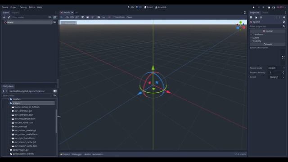The width and height of the screenshot is (288, 162).
Task: Select the Rotate mode tool
Action: click(x=72, y=17)
